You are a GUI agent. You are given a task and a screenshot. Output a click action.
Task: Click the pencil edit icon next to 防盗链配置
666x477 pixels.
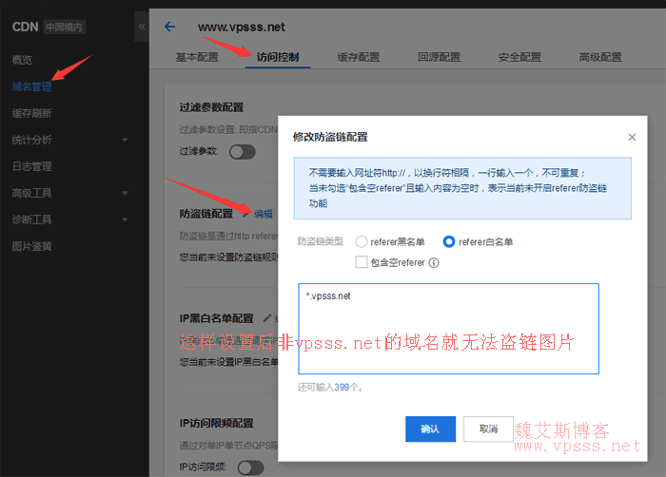245,213
